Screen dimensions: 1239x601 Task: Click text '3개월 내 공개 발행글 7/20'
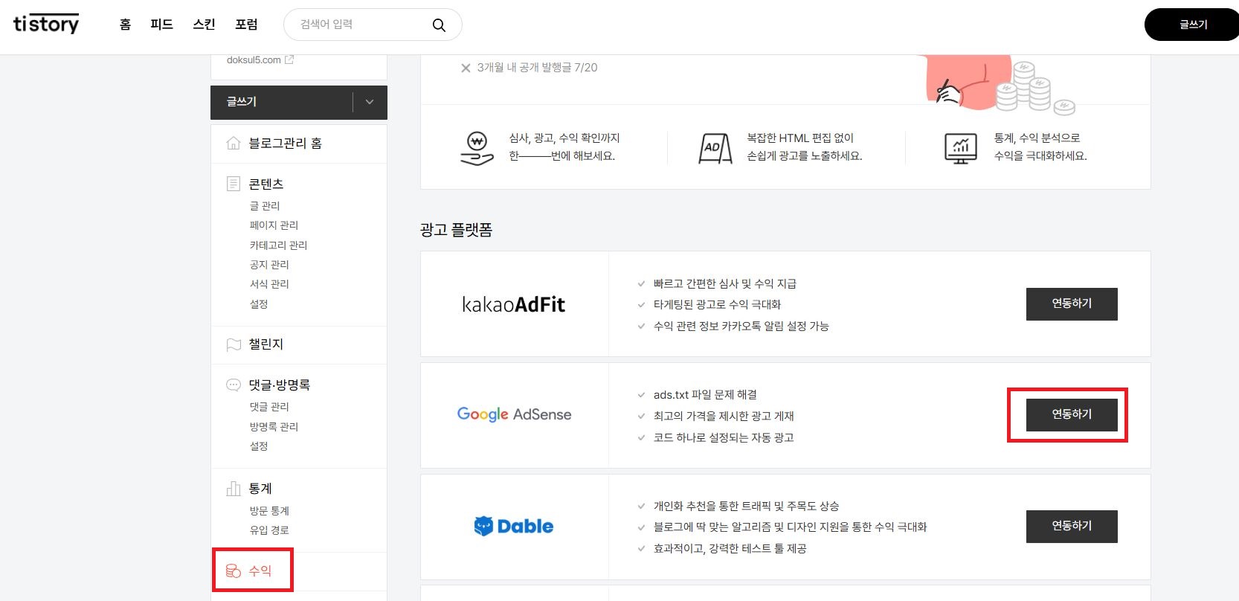coord(537,67)
